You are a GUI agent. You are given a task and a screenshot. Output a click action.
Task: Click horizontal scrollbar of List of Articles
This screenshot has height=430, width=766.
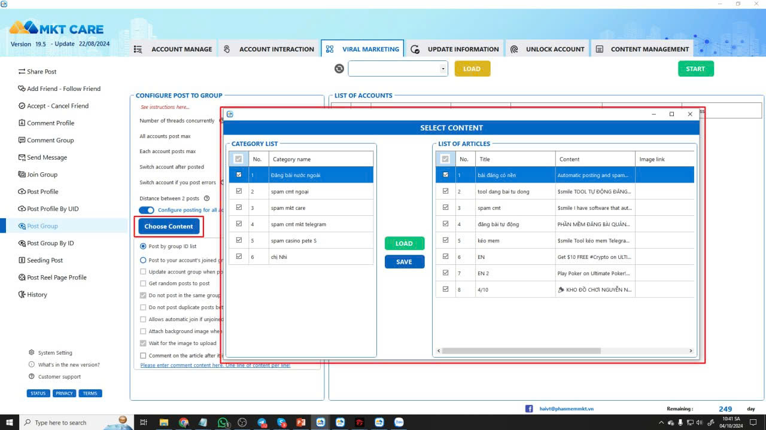(x=521, y=351)
